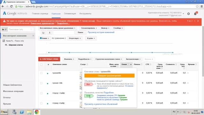Open the Автоматизация dropdown
204x115 pixels.
coord(133,59)
